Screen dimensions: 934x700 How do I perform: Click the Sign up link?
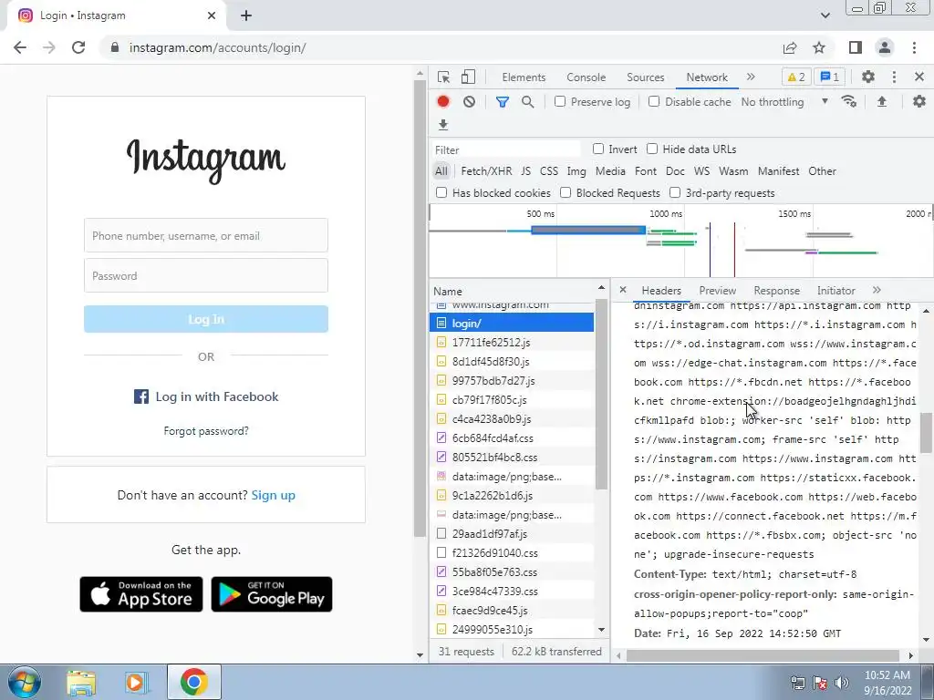tap(274, 495)
